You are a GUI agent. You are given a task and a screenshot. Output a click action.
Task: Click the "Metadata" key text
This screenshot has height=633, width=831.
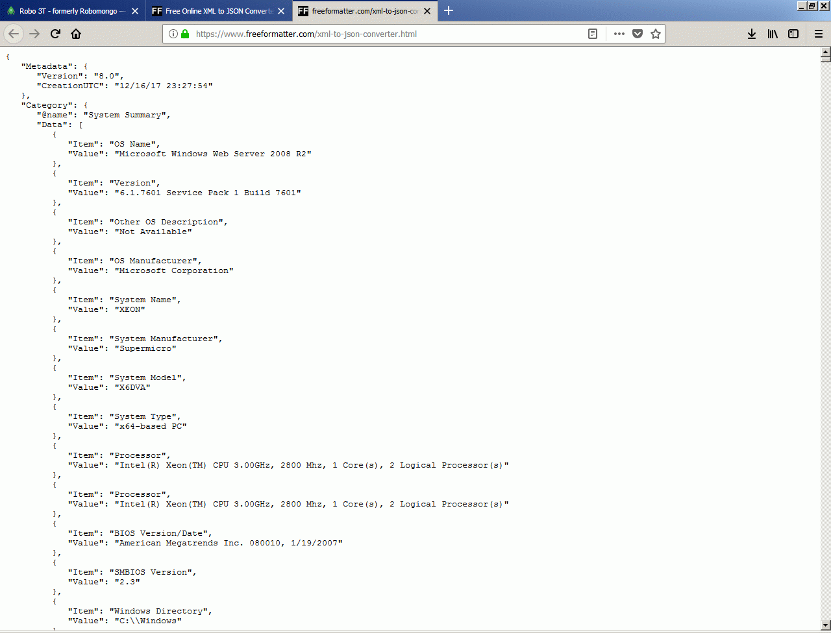[x=47, y=66]
